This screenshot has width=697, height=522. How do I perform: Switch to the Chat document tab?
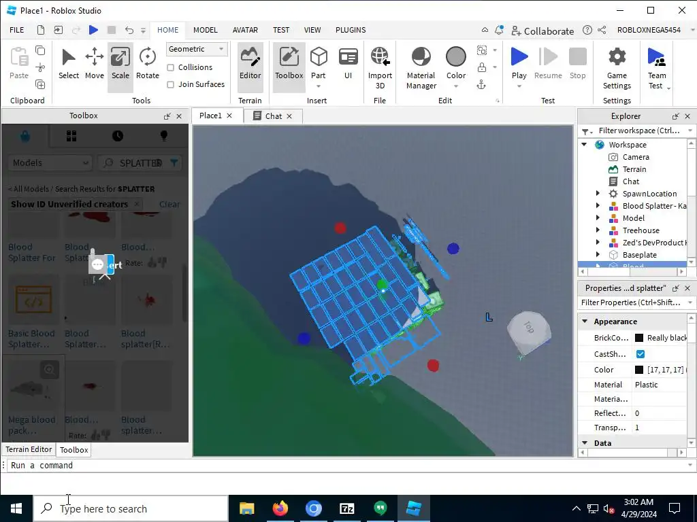coord(272,116)
